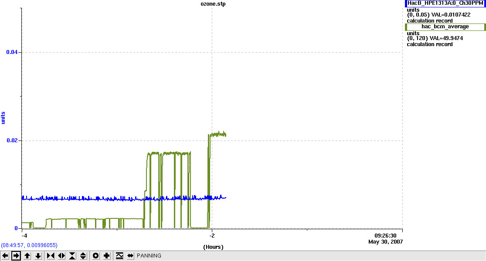Image resolution: width=486 pixels, height=261 pixels.
Task: Click the (Hours) x-axis label
Action: (213, 247)
